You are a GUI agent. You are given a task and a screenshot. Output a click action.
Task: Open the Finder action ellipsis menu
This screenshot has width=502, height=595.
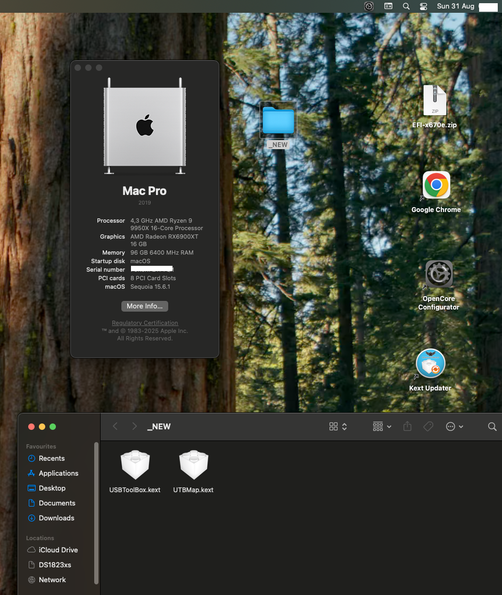[x=454, y=427]
